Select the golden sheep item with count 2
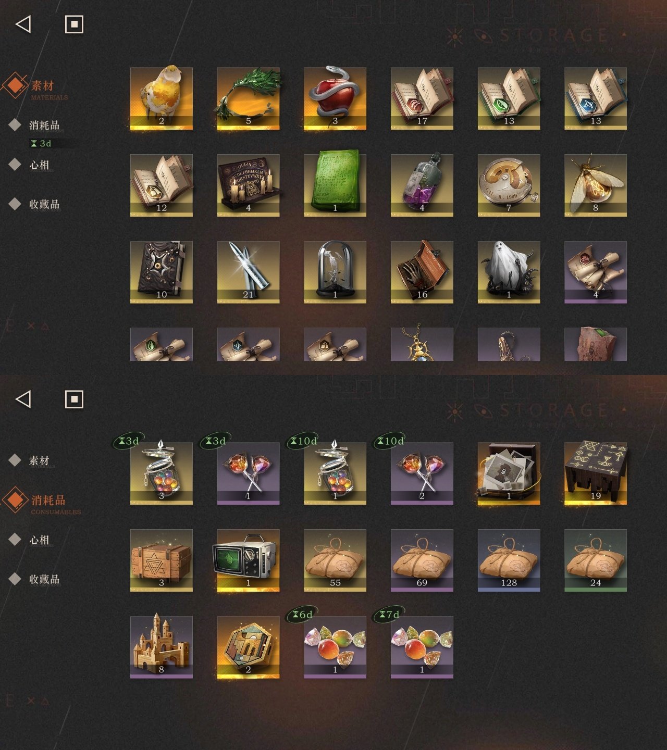This screenshot has width=667, height=750. 162,98
